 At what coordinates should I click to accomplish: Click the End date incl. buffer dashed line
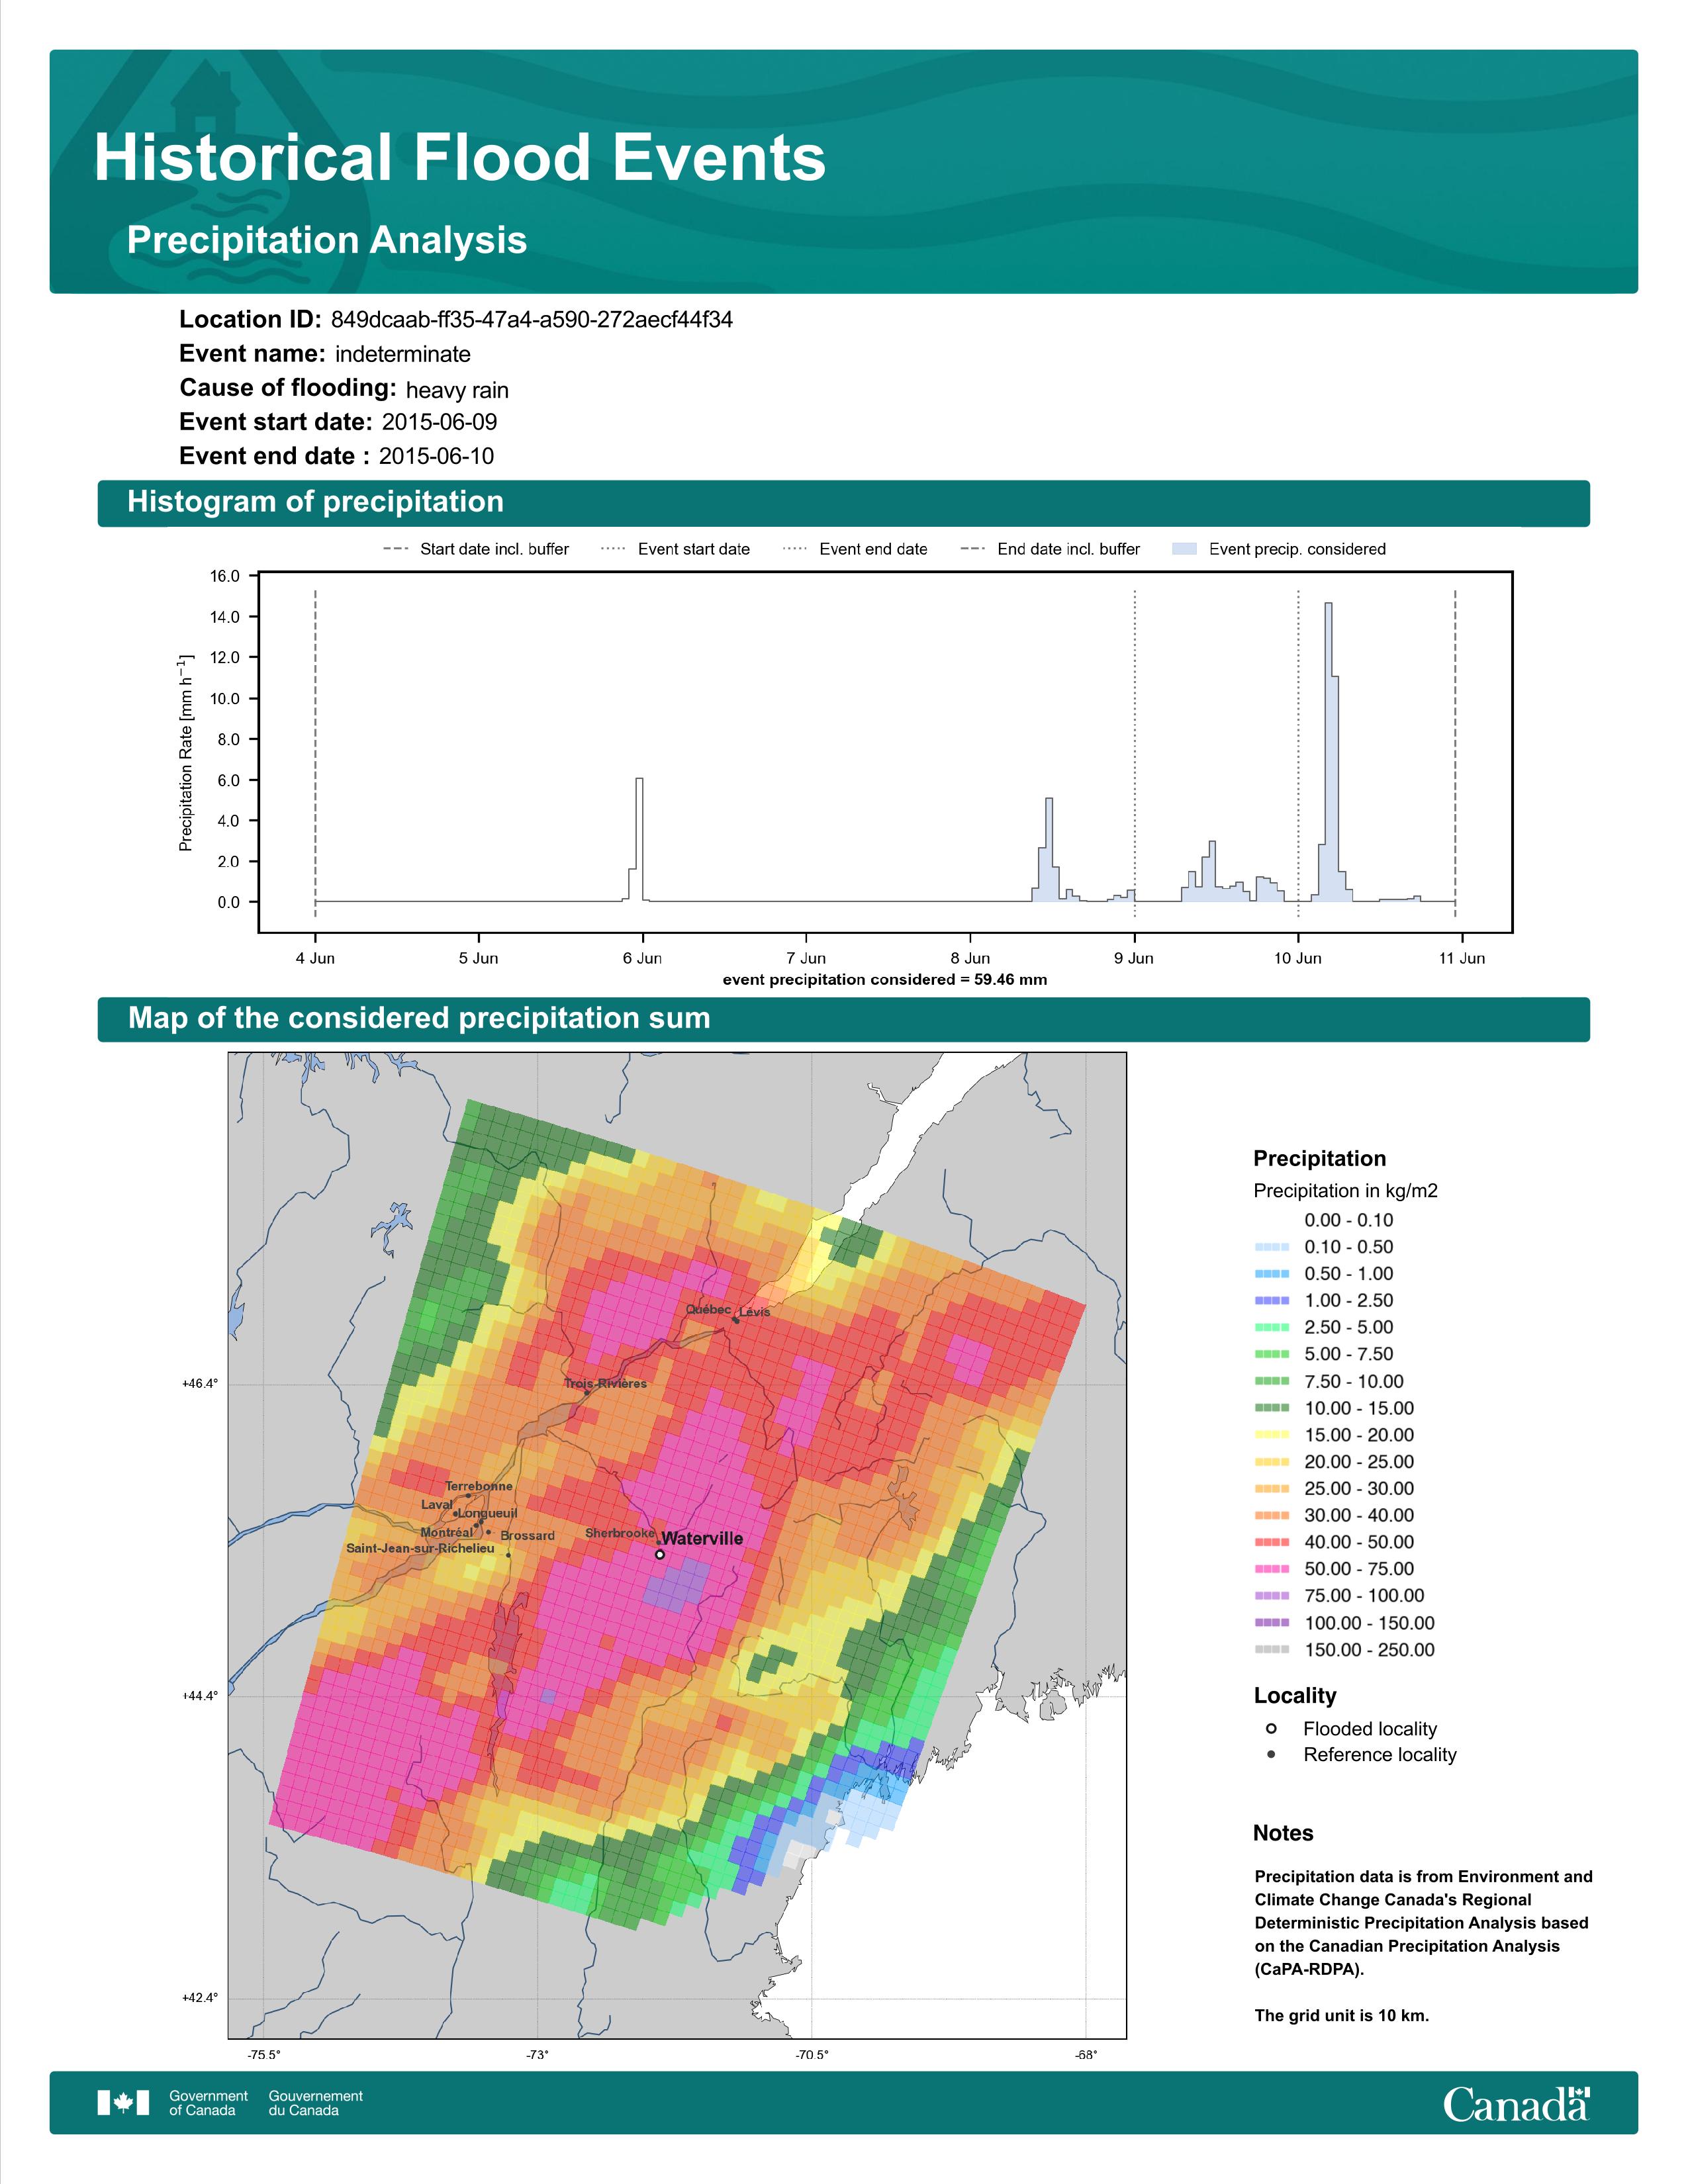click(1454, 754)
